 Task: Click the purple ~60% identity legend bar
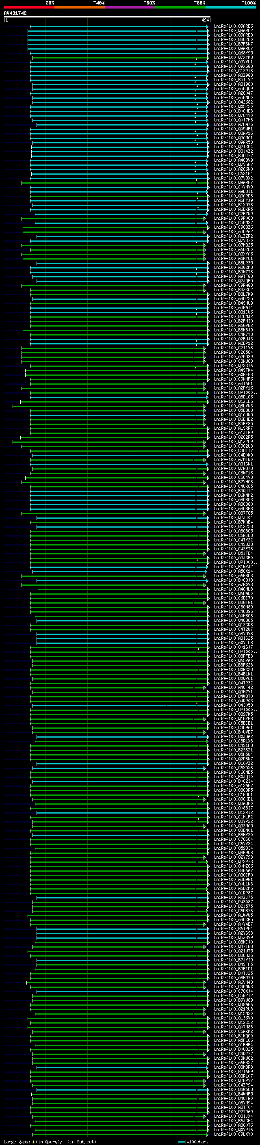130,7
